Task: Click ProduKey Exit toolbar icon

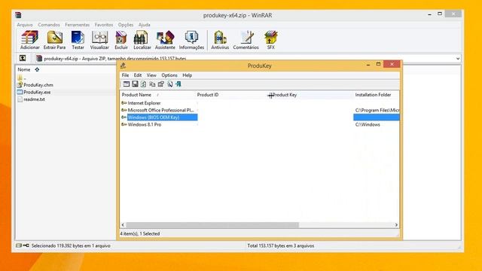Action: click(178, 84)
